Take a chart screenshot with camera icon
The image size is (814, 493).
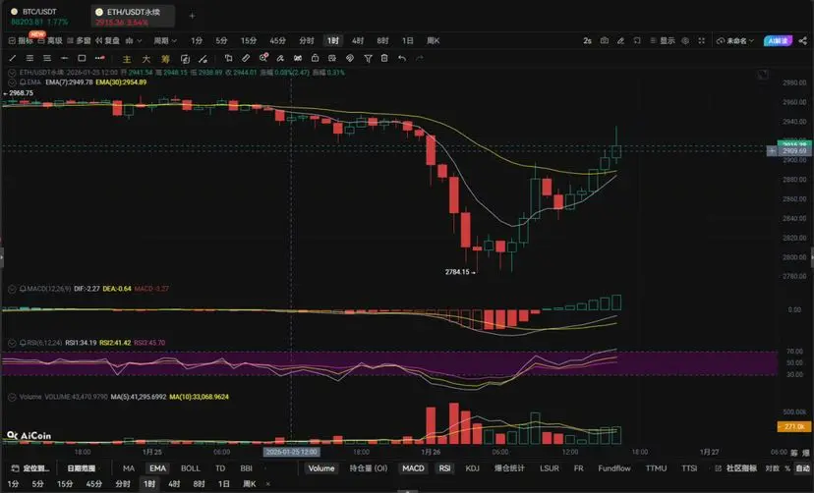coord(605,40)
